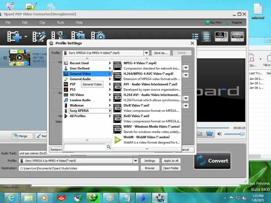Click the Register link
Viewport: 271px width, 203px height.
[x=234, y=22]
